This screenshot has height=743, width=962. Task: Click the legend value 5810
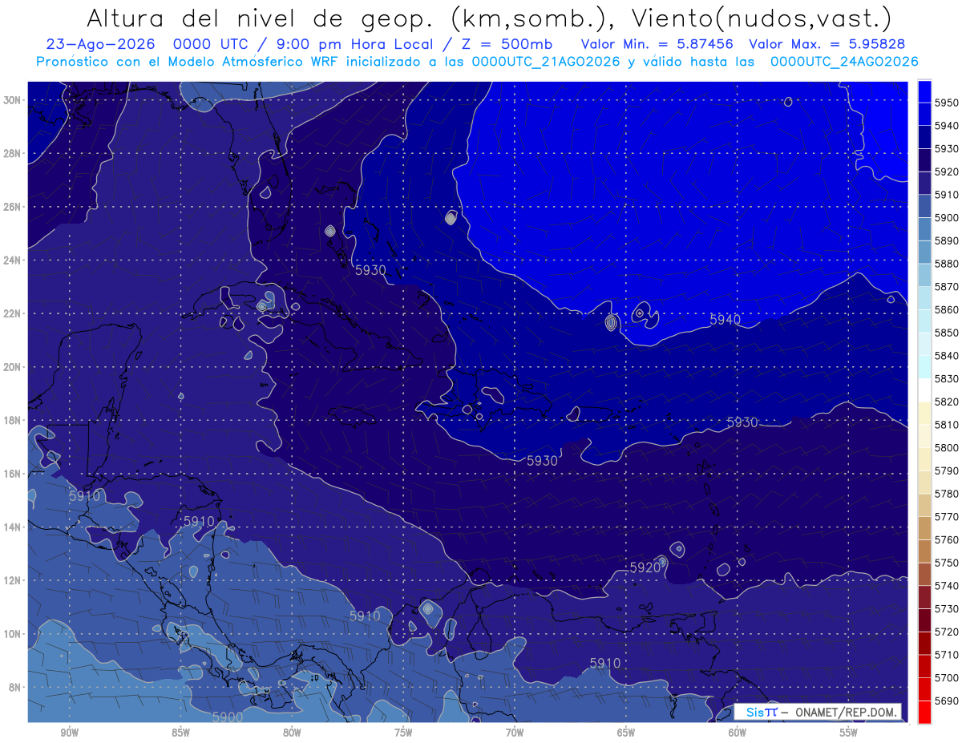click(946, 424)
